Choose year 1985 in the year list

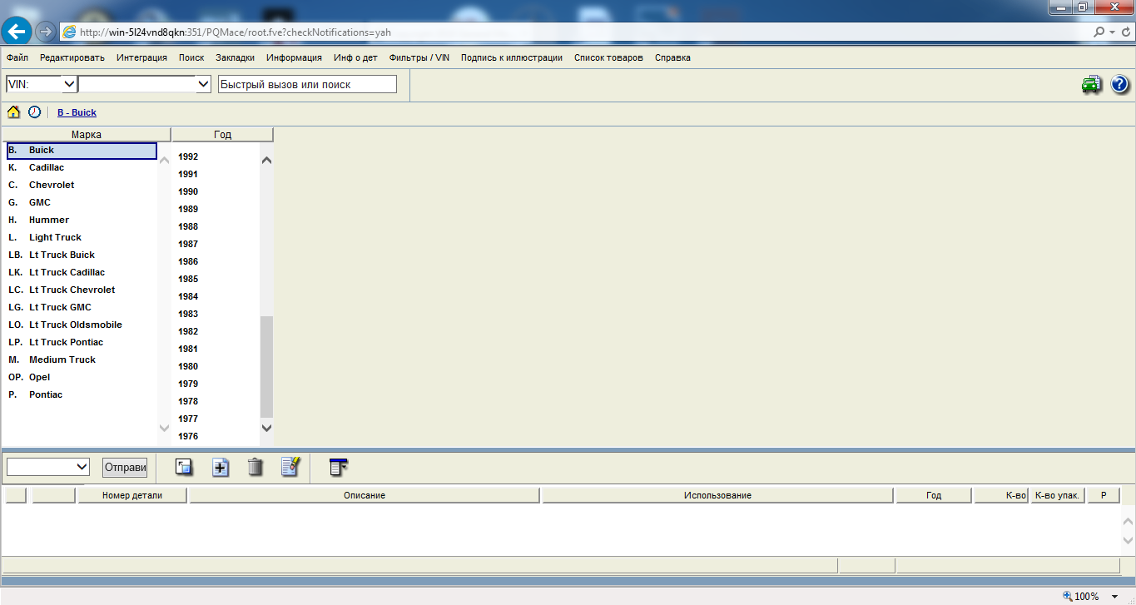point(188,279)
